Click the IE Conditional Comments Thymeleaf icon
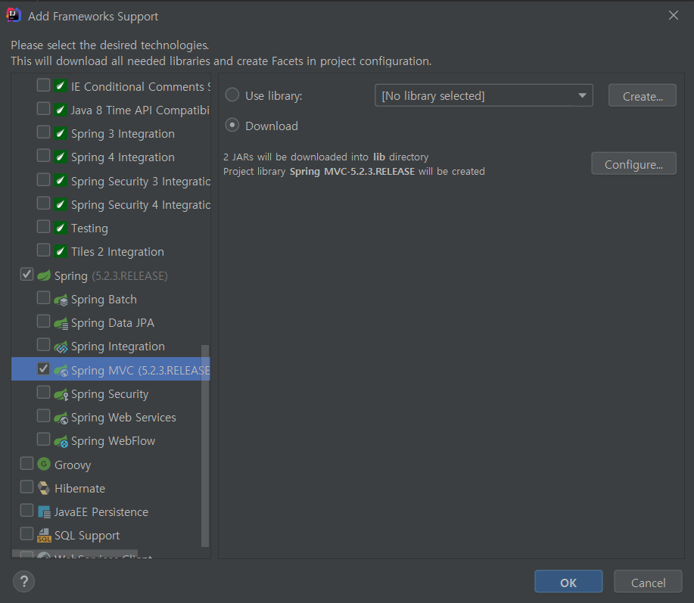Image resolution: width=694 pixels, height=603 pixels. [x=61, y=85]
